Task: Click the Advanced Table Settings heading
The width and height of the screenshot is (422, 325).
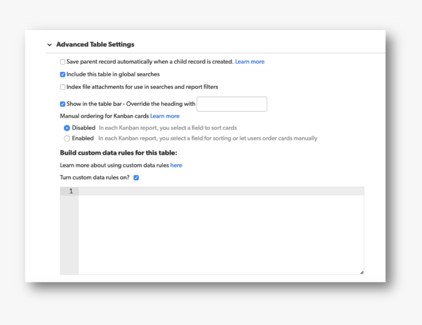Action: (95, 44)
